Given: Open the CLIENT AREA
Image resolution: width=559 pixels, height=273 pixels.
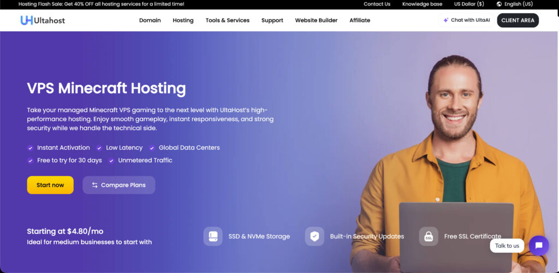Looking at the screenshot, I should point(518,20).
